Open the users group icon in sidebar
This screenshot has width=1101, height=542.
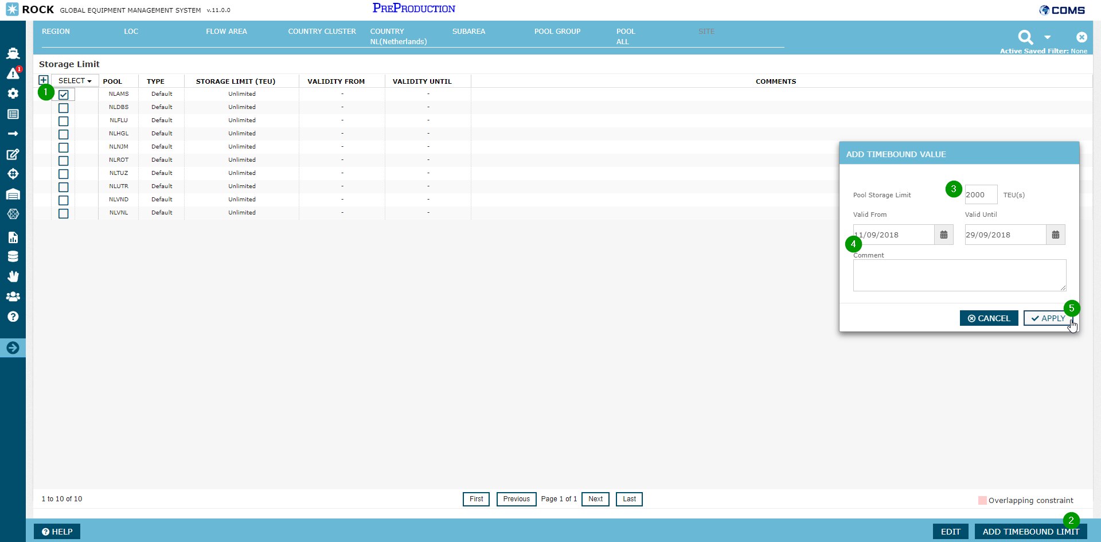[x=13, y=297]
